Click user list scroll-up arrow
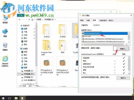The image size is (134, 100). coord(129,33)
